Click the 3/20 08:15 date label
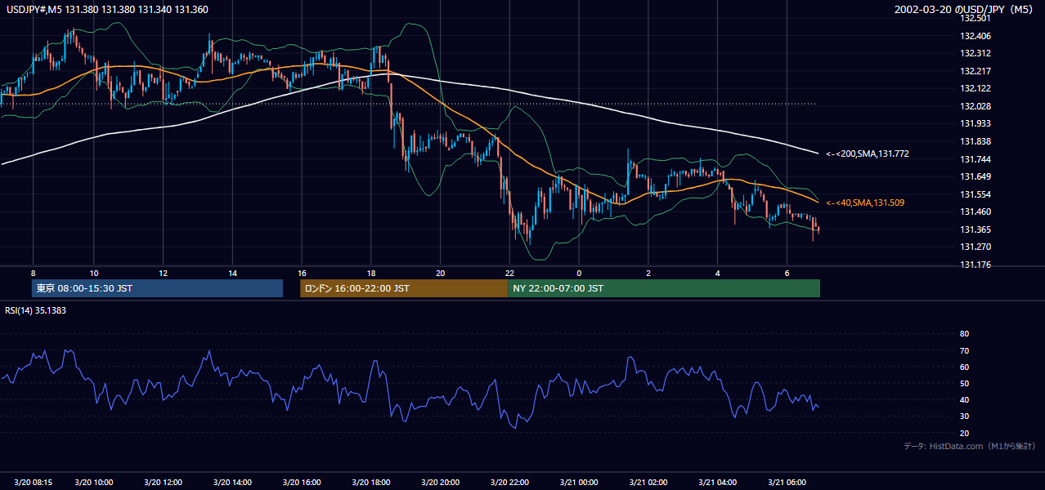 coord(33,482)
